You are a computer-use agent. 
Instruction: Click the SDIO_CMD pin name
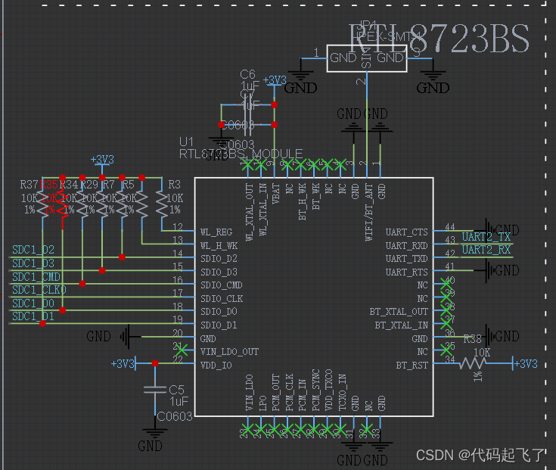(x=222, y=285)
